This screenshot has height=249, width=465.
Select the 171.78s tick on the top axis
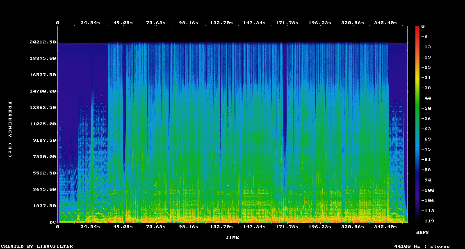coord(287,23)
